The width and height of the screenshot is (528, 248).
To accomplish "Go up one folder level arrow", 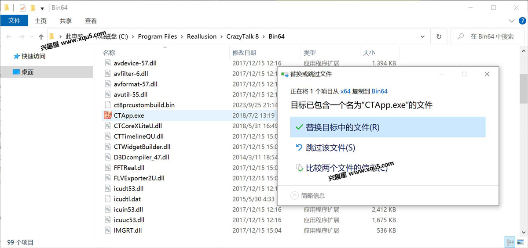I will pyautogui.click(x=41, y=37).
